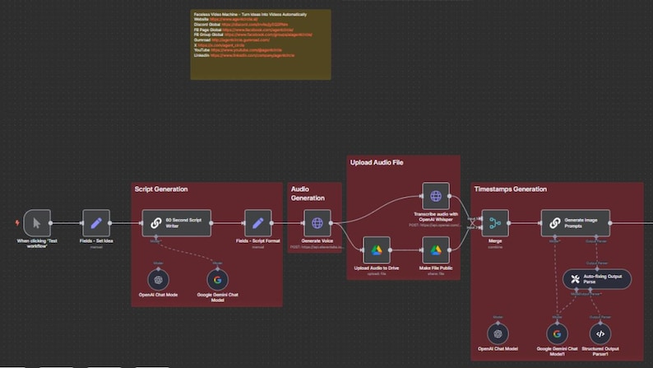Select Google Gemini Chat Model node in Script Generation
The height and width of the screenshot is (368, 653).
tap(217, 280)
